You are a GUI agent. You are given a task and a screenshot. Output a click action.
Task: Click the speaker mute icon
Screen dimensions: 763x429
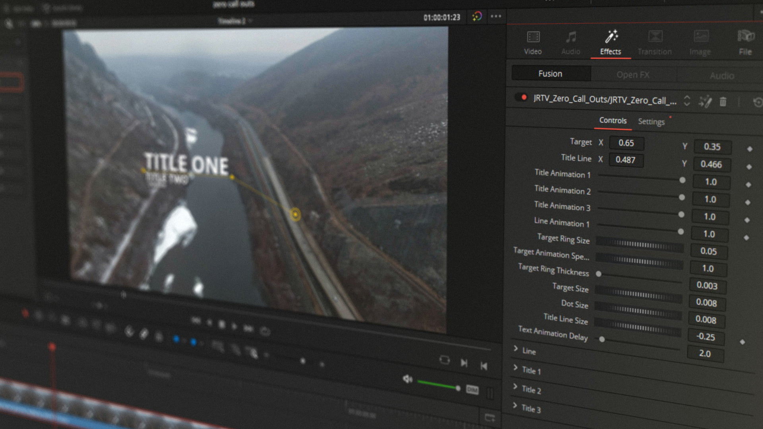(x=407, y=379)
